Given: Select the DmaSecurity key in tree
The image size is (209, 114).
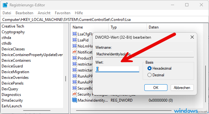Looking at the screenshot, I should coord(12,100).
